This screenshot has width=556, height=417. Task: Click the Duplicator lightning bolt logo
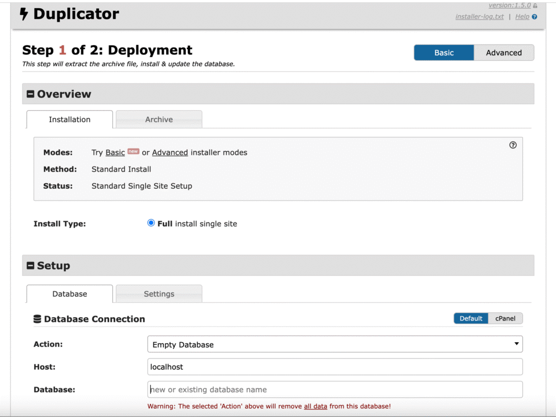[x=24, y=14]
